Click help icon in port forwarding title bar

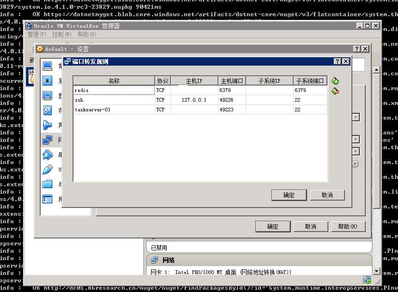coord(337,61)
